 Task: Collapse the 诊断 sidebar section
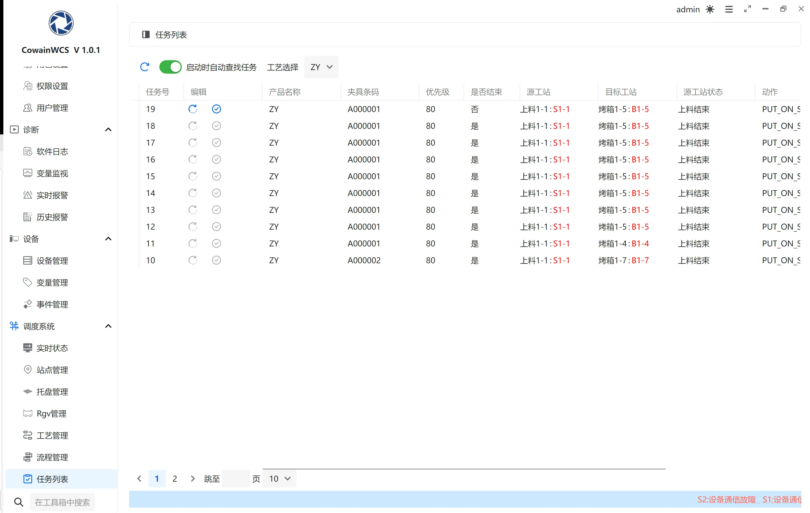pos(108,130)
